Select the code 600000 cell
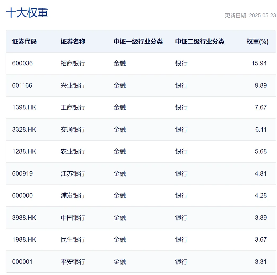The height and width of the screenshot is (275, 277). click(x=22, y=195)
